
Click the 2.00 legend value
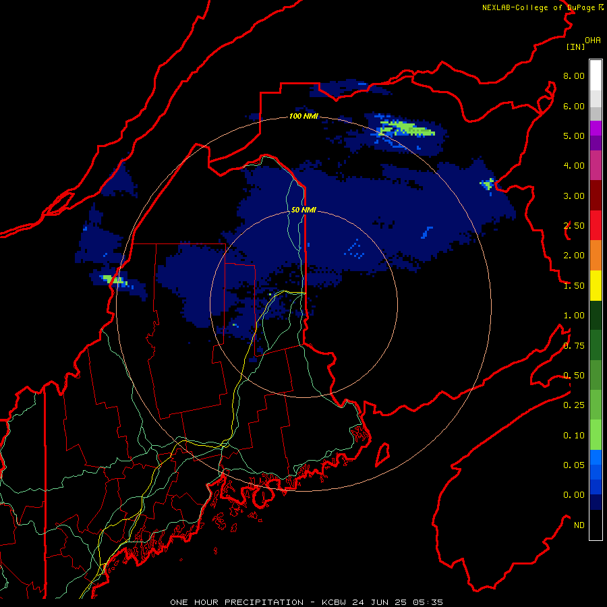[x=574, y=256]
